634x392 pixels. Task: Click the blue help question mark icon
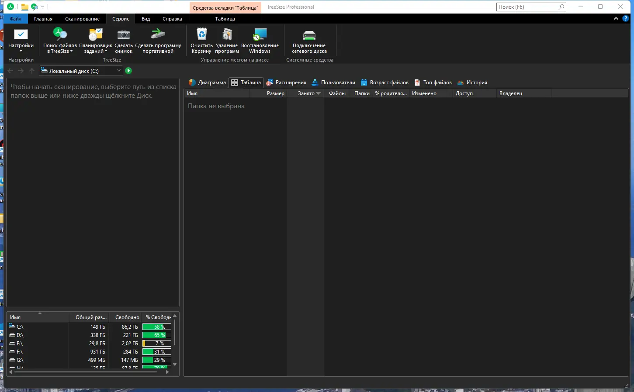click(626, 19)
